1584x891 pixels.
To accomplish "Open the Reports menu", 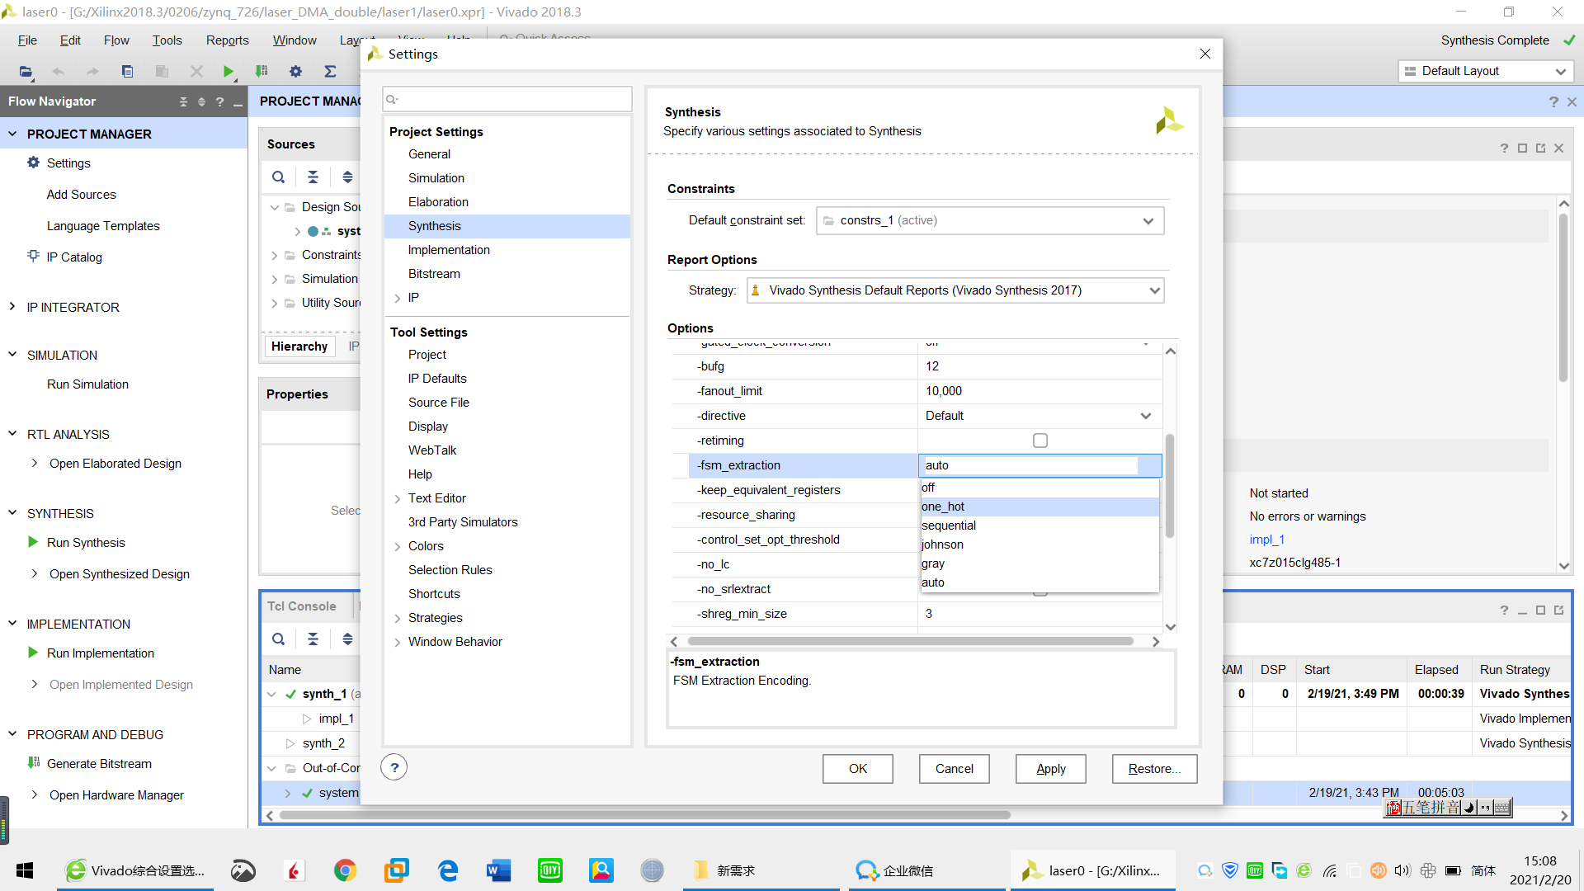I will point(227,40).
